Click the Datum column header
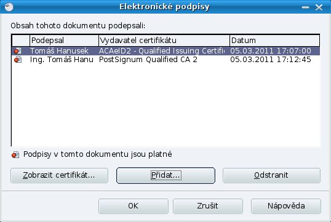 (x=274, y=41)
